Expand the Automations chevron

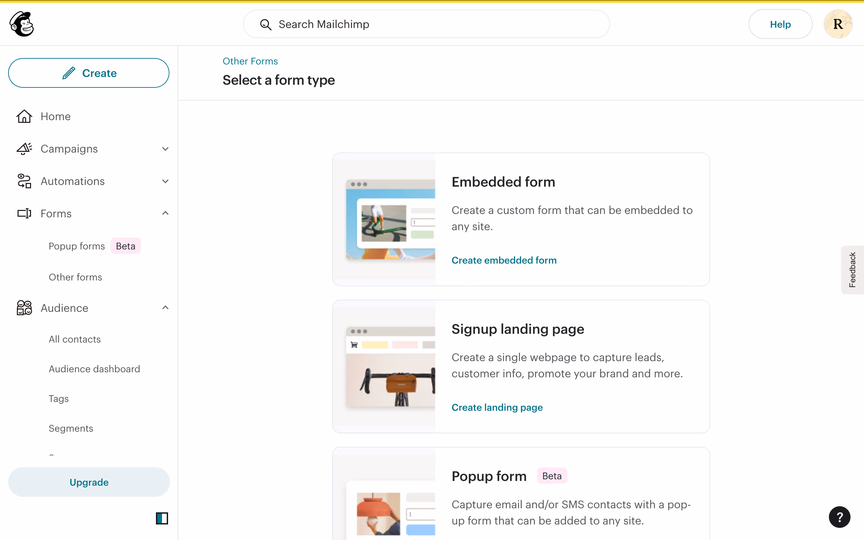[165, 181]
